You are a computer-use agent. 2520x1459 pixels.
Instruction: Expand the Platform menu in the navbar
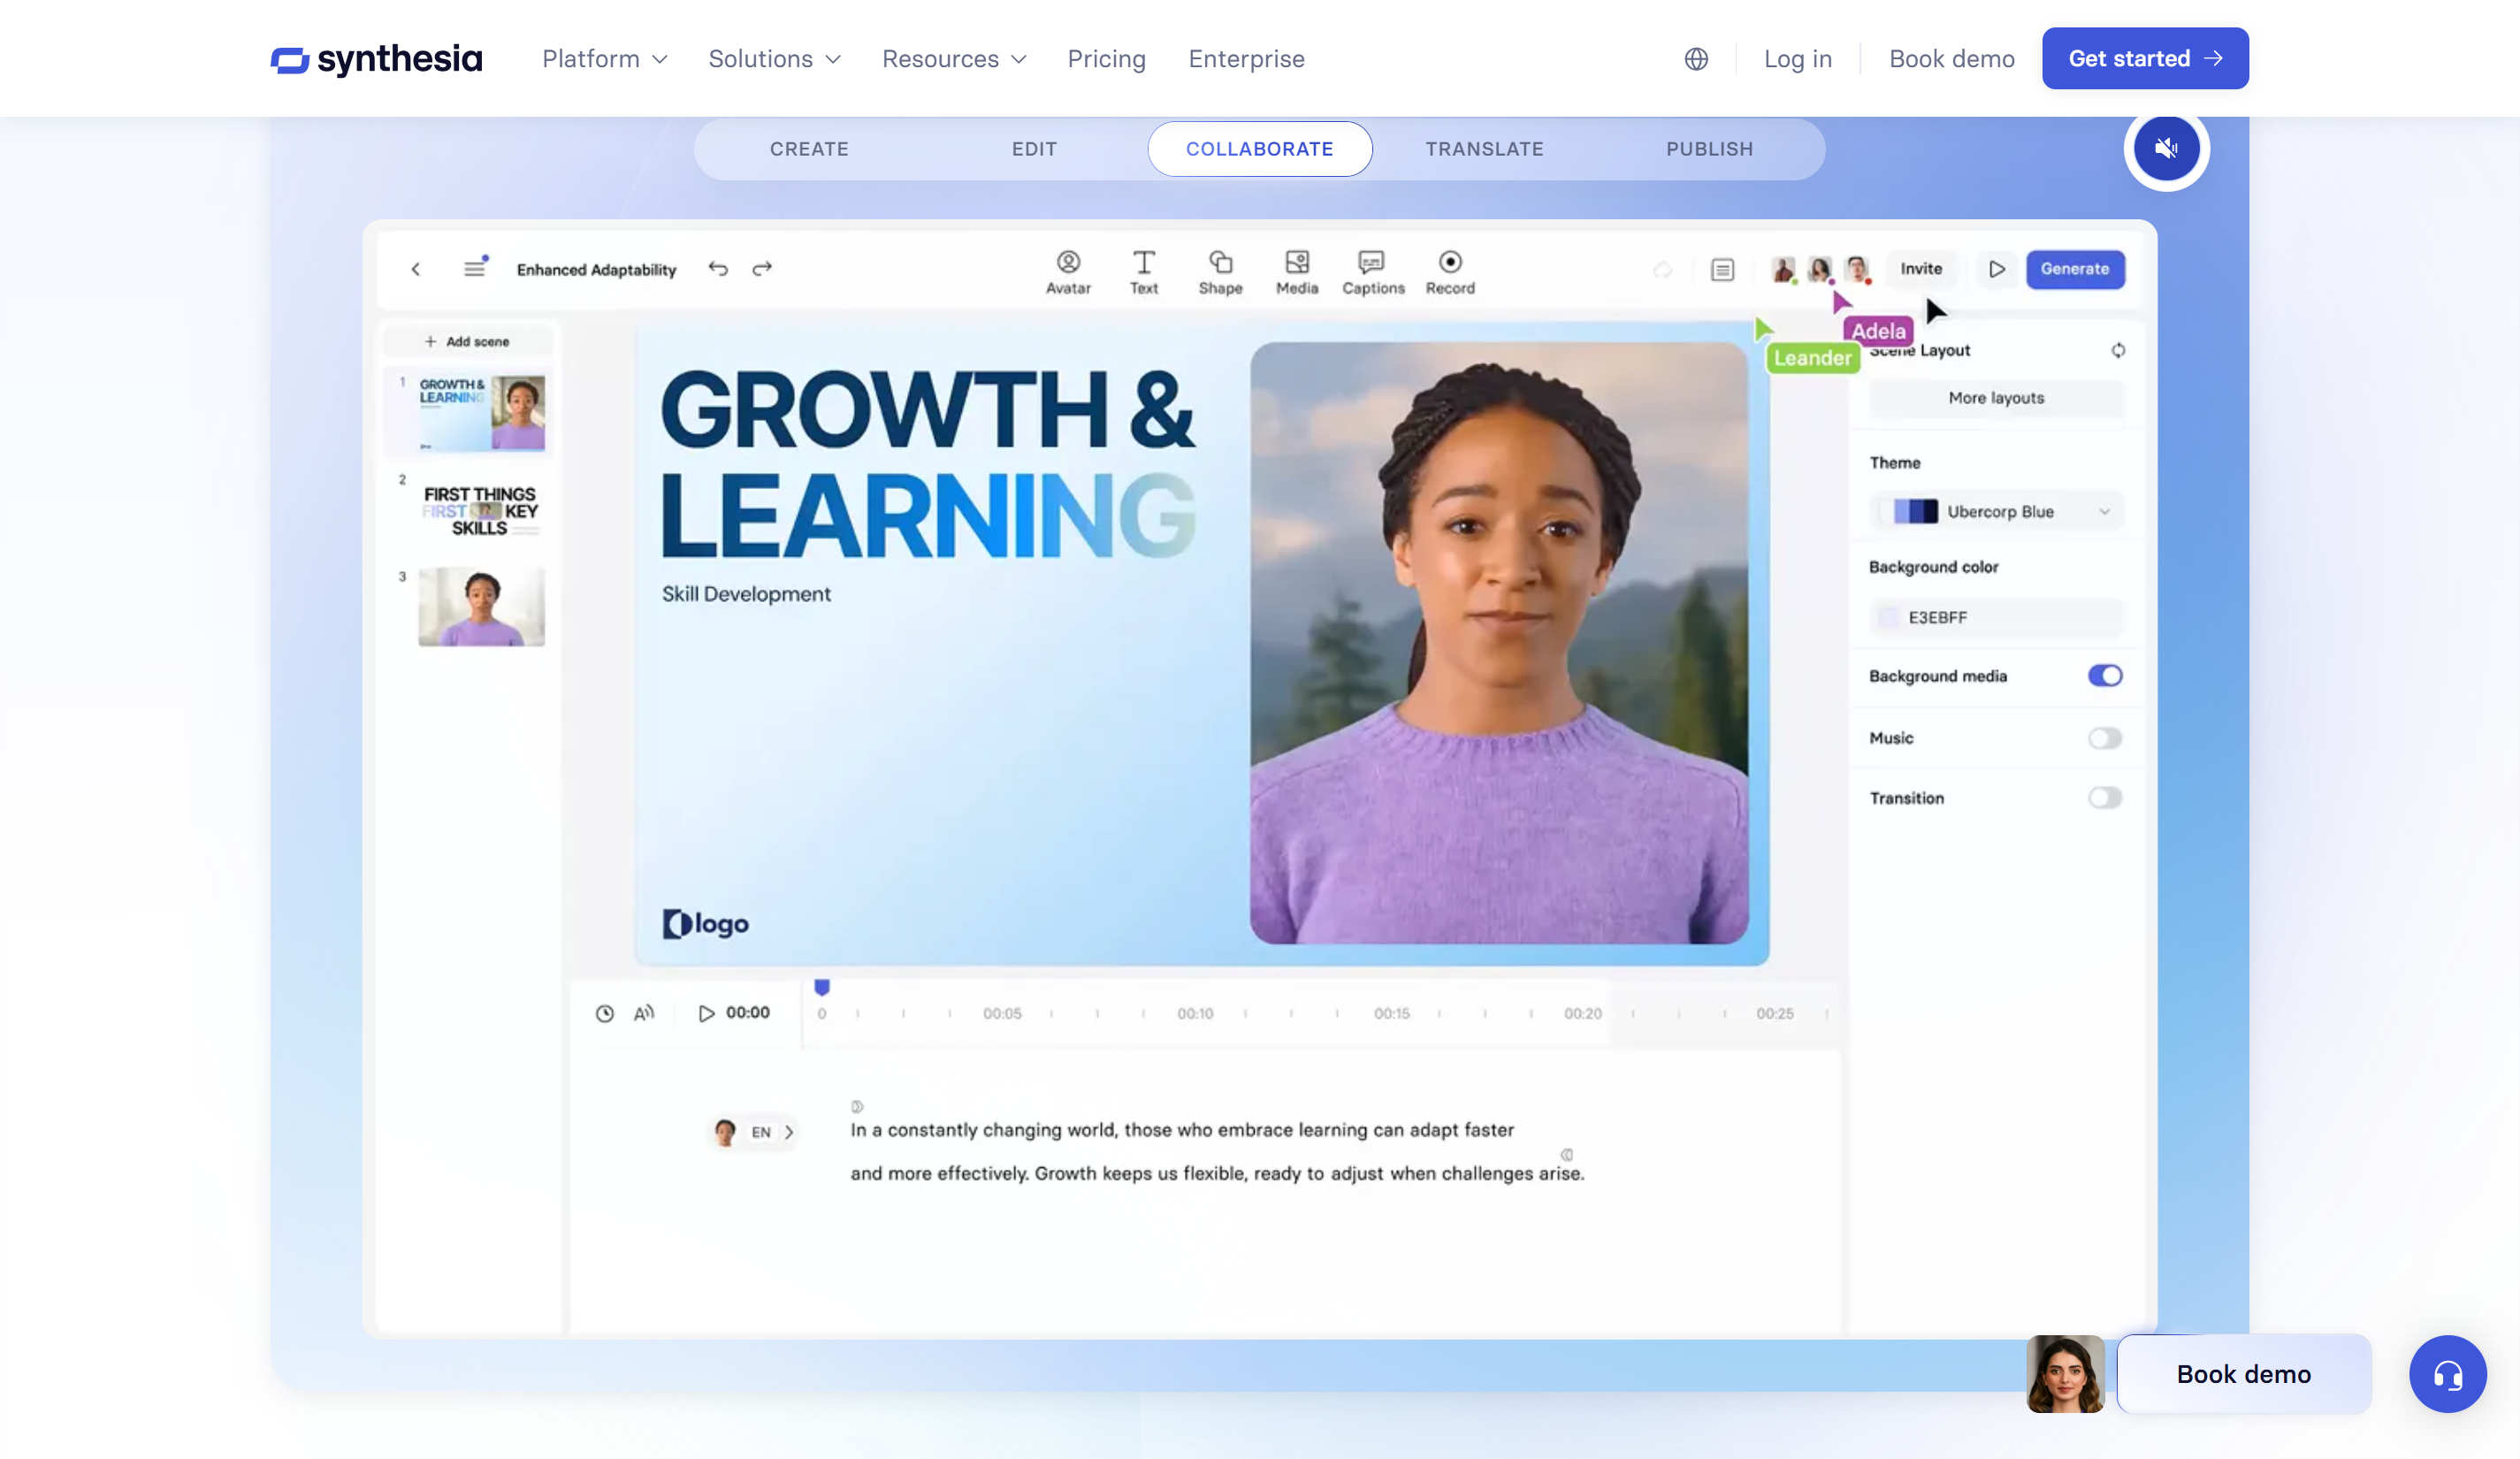click(603, 59)
